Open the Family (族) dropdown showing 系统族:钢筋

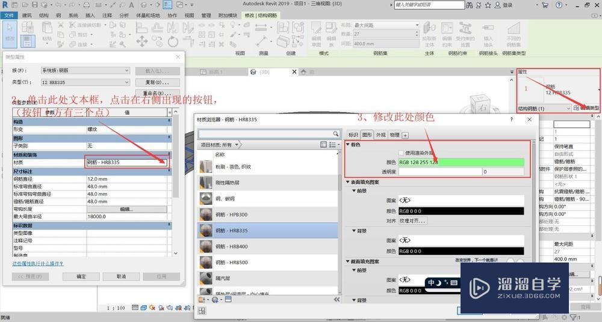85,70
